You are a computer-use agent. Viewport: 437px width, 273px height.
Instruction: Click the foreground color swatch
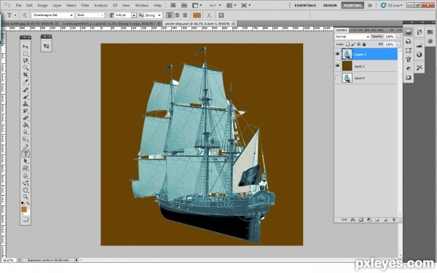pos(24,209)
